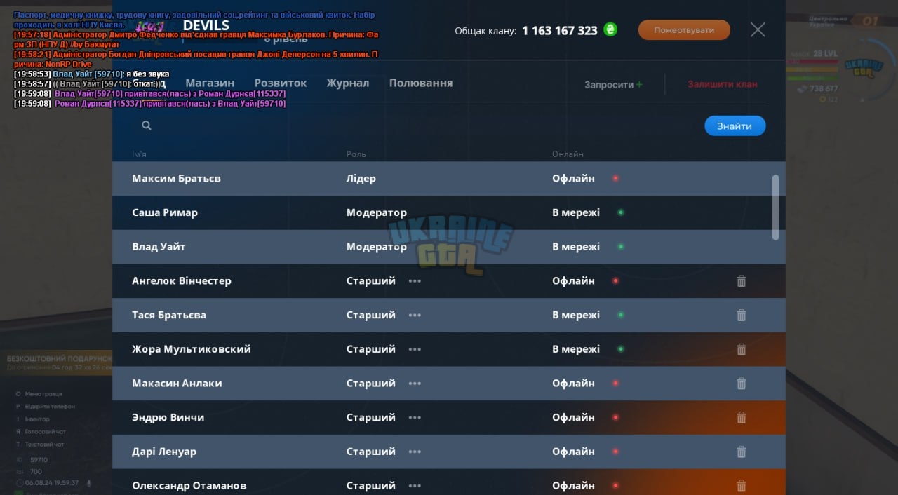Click the trash icon for Жора Мультиковский

coord(741,349)
